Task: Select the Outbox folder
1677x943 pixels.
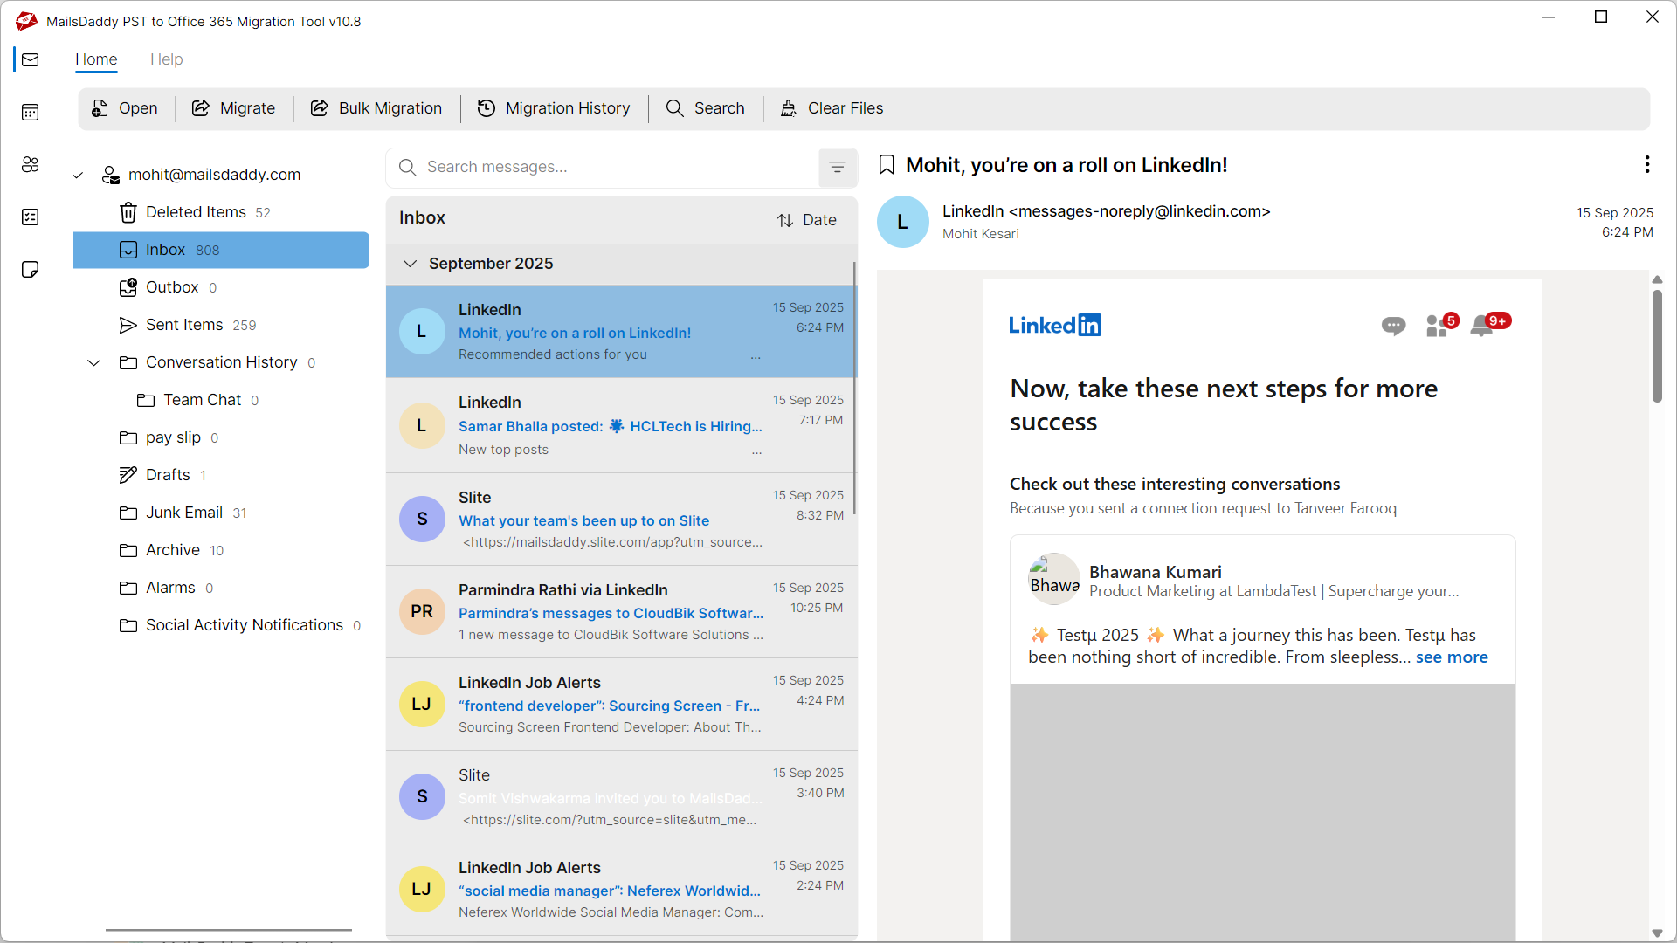Action: point(221,287)
